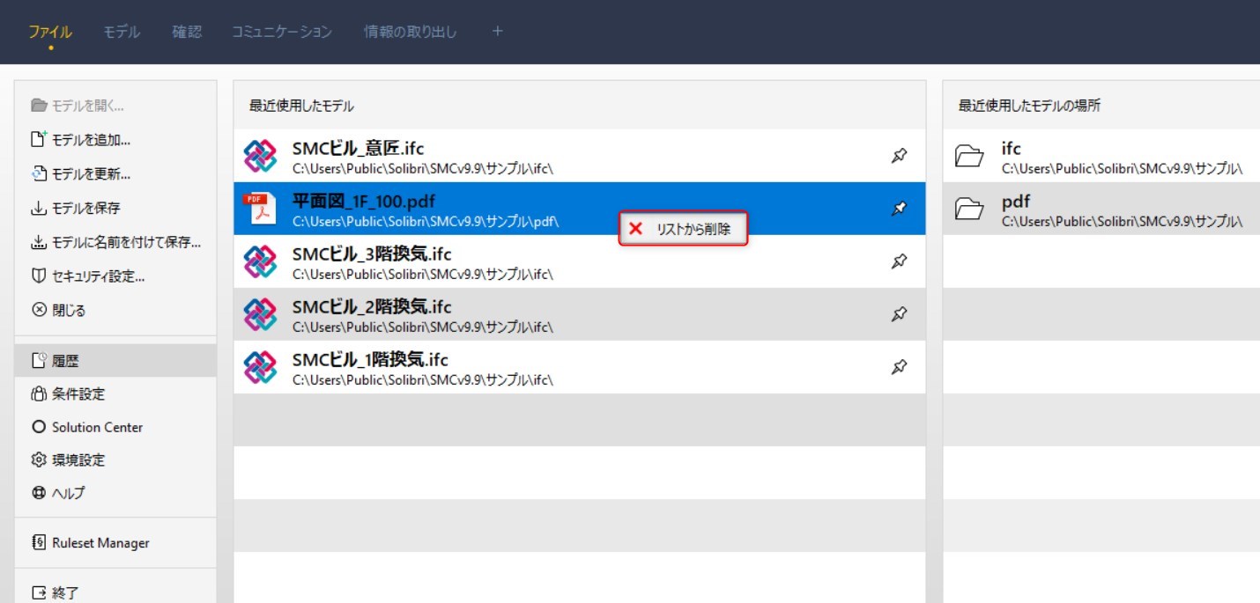Pin SMCビル_3階換気.ifc to the list
The width and height of the screenshot is (1260, 603).
click(899, 261)
